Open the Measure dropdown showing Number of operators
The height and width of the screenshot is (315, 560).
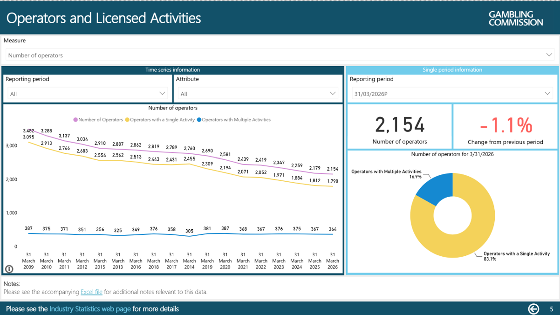[x=280, y=55]
